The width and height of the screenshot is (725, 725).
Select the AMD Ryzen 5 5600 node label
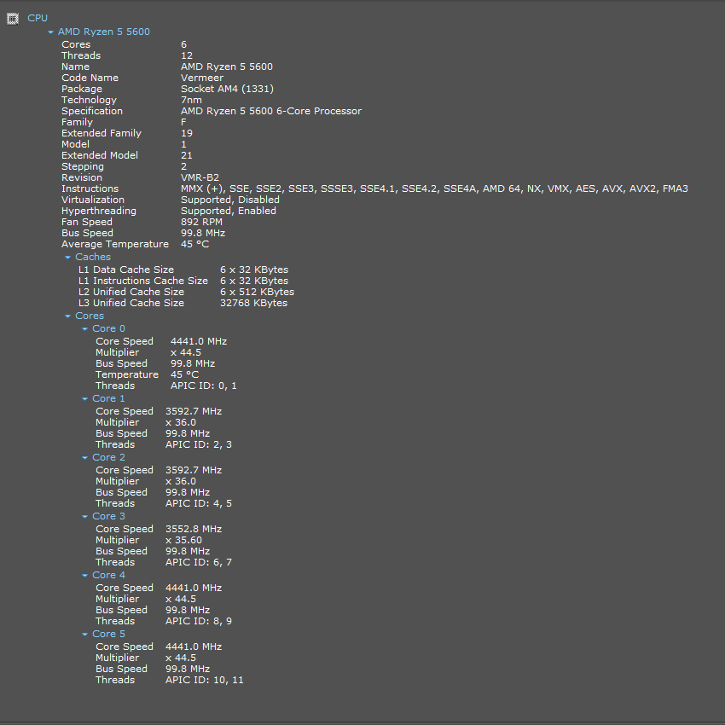point(103,32)
